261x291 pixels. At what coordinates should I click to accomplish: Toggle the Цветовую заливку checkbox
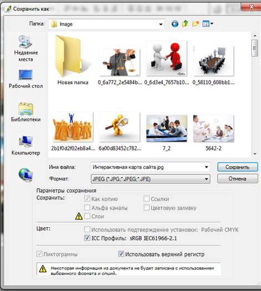click(147, 207)
